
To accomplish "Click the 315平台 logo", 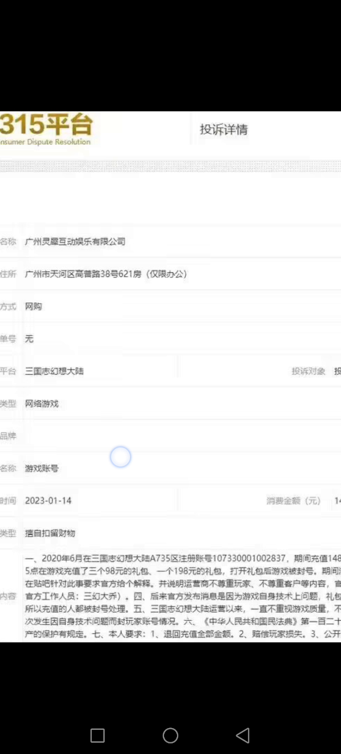I will [46, 124].
